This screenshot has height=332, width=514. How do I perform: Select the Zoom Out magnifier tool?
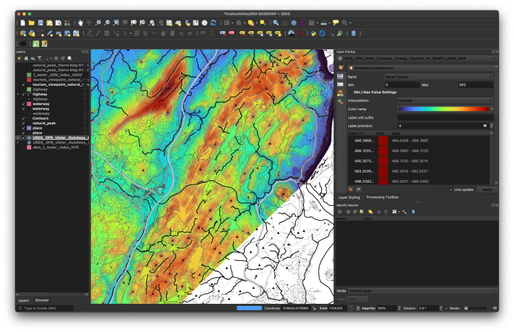tap(107, 23)
